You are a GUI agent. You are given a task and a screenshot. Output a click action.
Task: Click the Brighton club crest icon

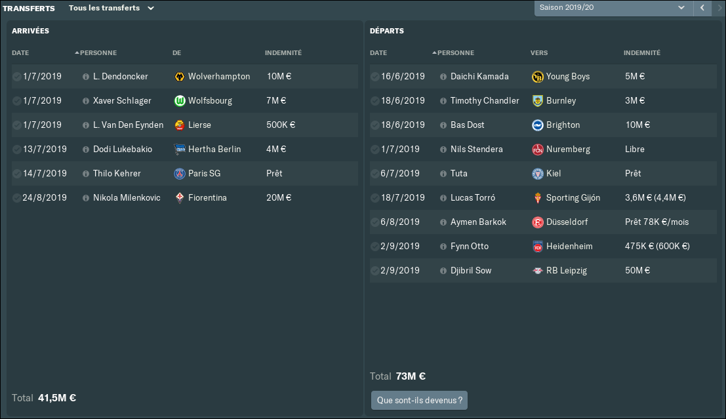[x=538, y=125]
